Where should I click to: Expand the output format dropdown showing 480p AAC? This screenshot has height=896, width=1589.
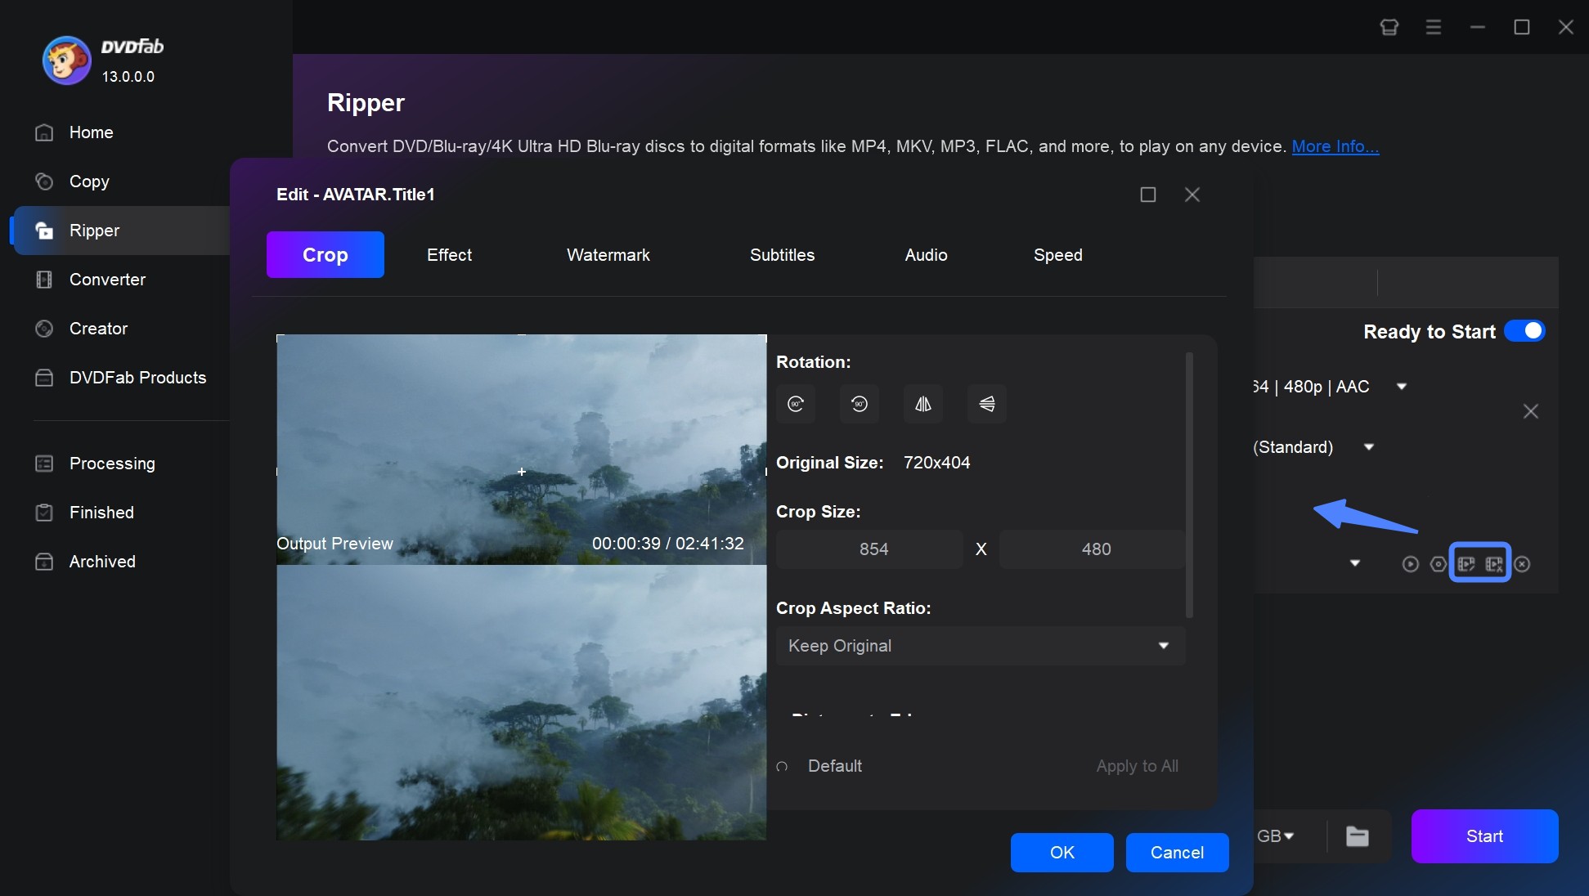coord(1403,387)
